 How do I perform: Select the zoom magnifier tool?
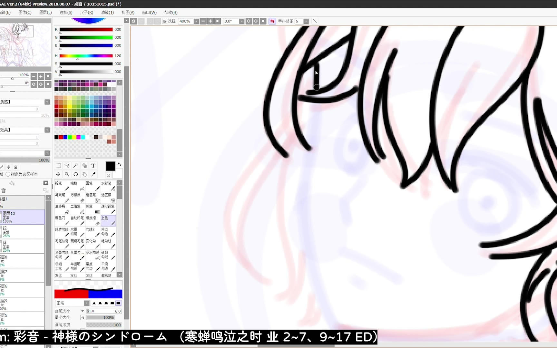pyautogui.click(x=67, y=174)
